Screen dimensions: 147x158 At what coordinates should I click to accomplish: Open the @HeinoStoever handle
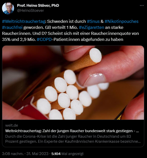pos(30,11)
